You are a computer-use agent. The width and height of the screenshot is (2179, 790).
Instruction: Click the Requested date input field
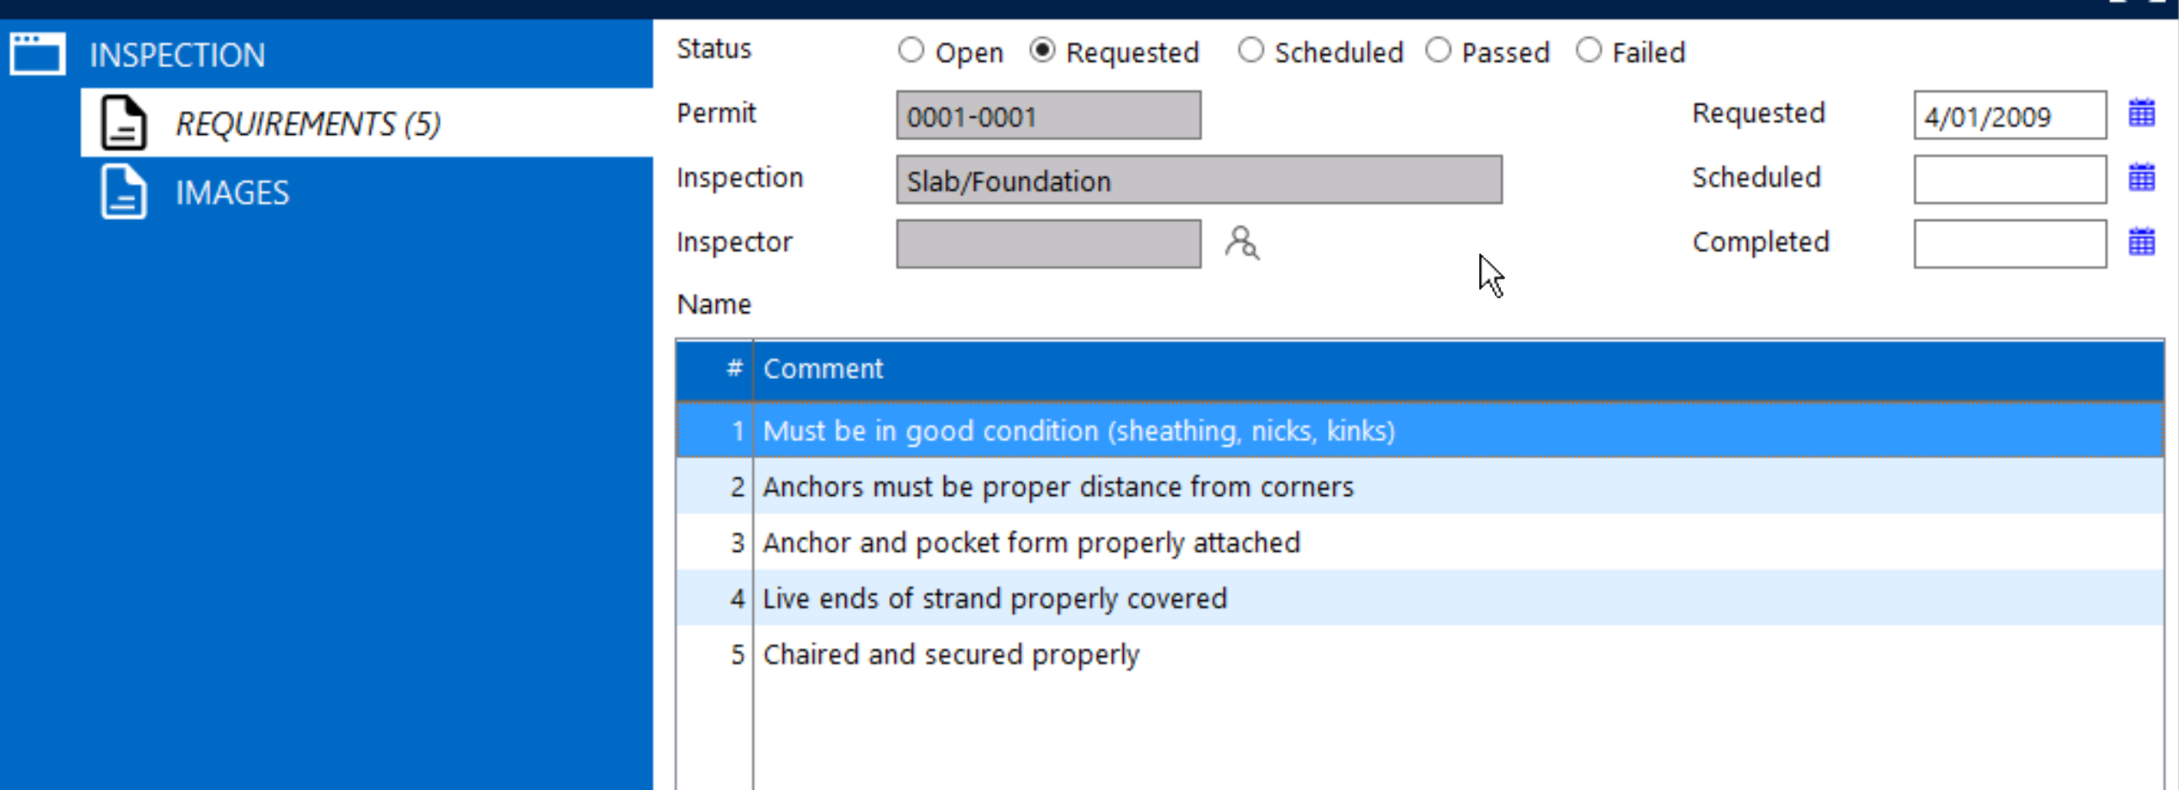[2009, 115]
